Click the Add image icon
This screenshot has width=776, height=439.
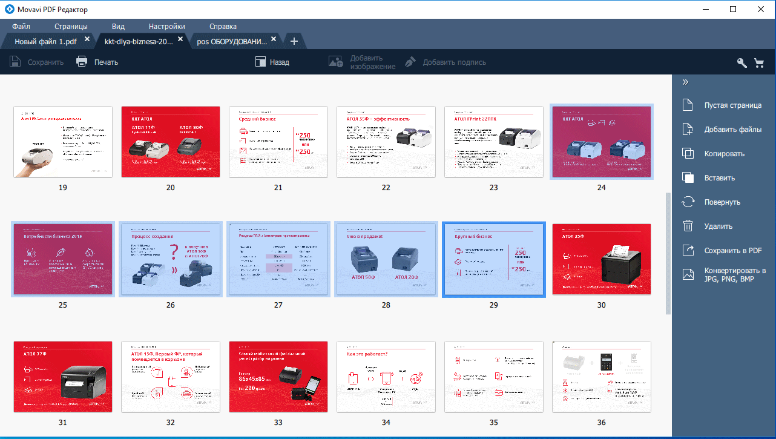click(x=336, y=62)
